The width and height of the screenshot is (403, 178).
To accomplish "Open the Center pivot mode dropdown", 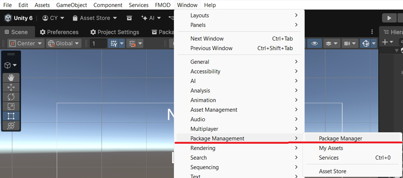I will 26,43.
